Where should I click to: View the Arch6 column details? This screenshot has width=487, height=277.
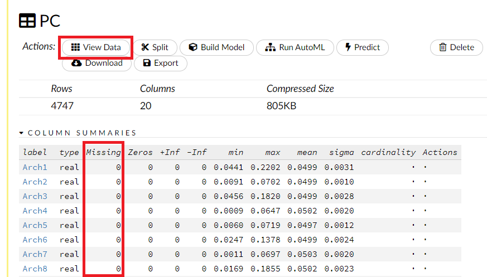[35, 240]
